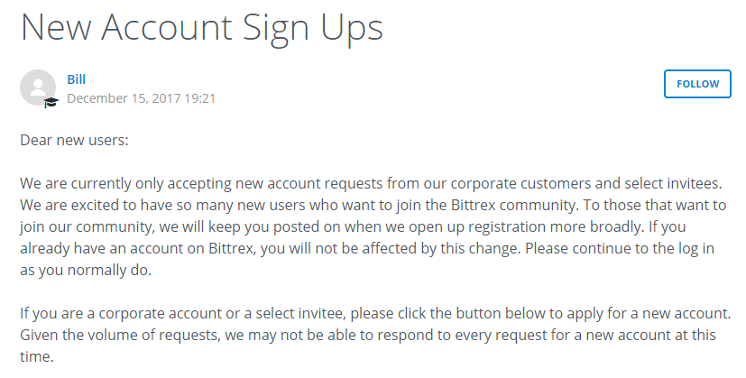Open author Bill's profile link
This screenshot has width=746, height=378.
pos(77,79)
